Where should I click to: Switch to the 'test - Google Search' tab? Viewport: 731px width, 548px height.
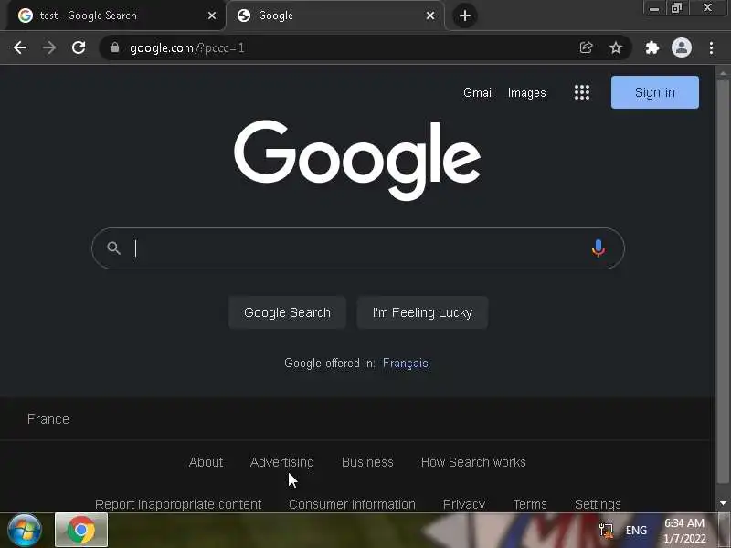[x=116, y=16]
